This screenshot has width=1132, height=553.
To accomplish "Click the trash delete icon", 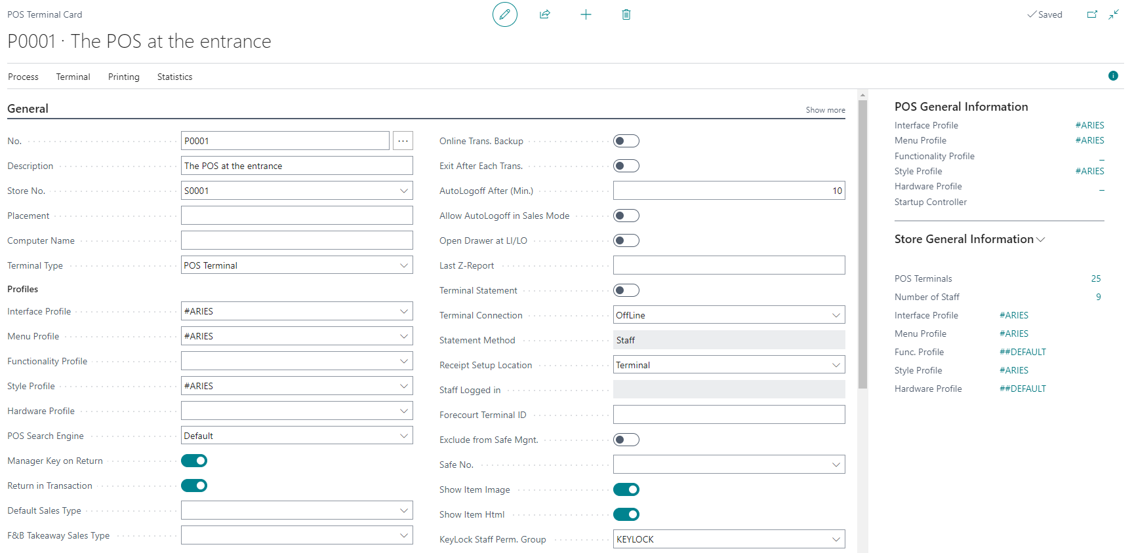I will tap(626, 14).
